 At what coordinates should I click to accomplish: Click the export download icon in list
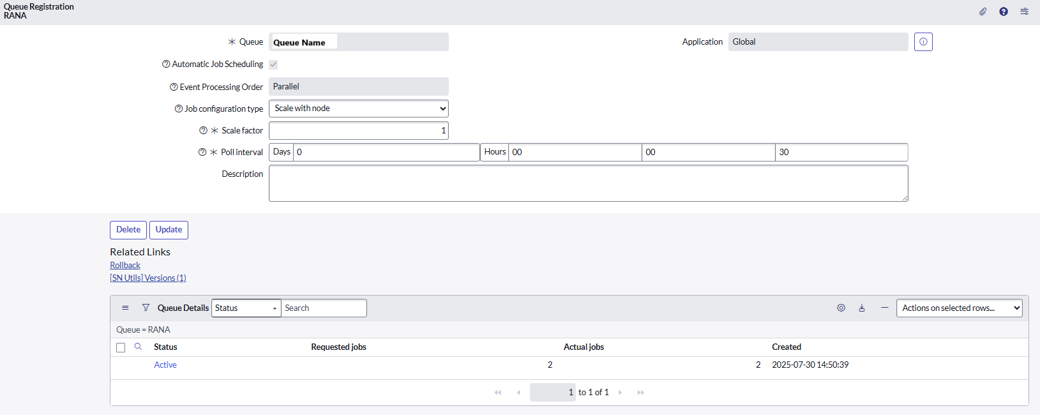point(862,308)
